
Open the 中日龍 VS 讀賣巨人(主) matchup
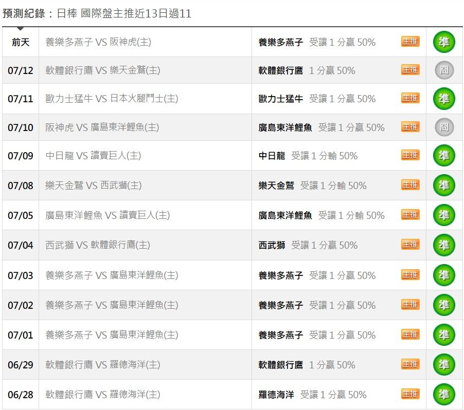coord(93,156)
